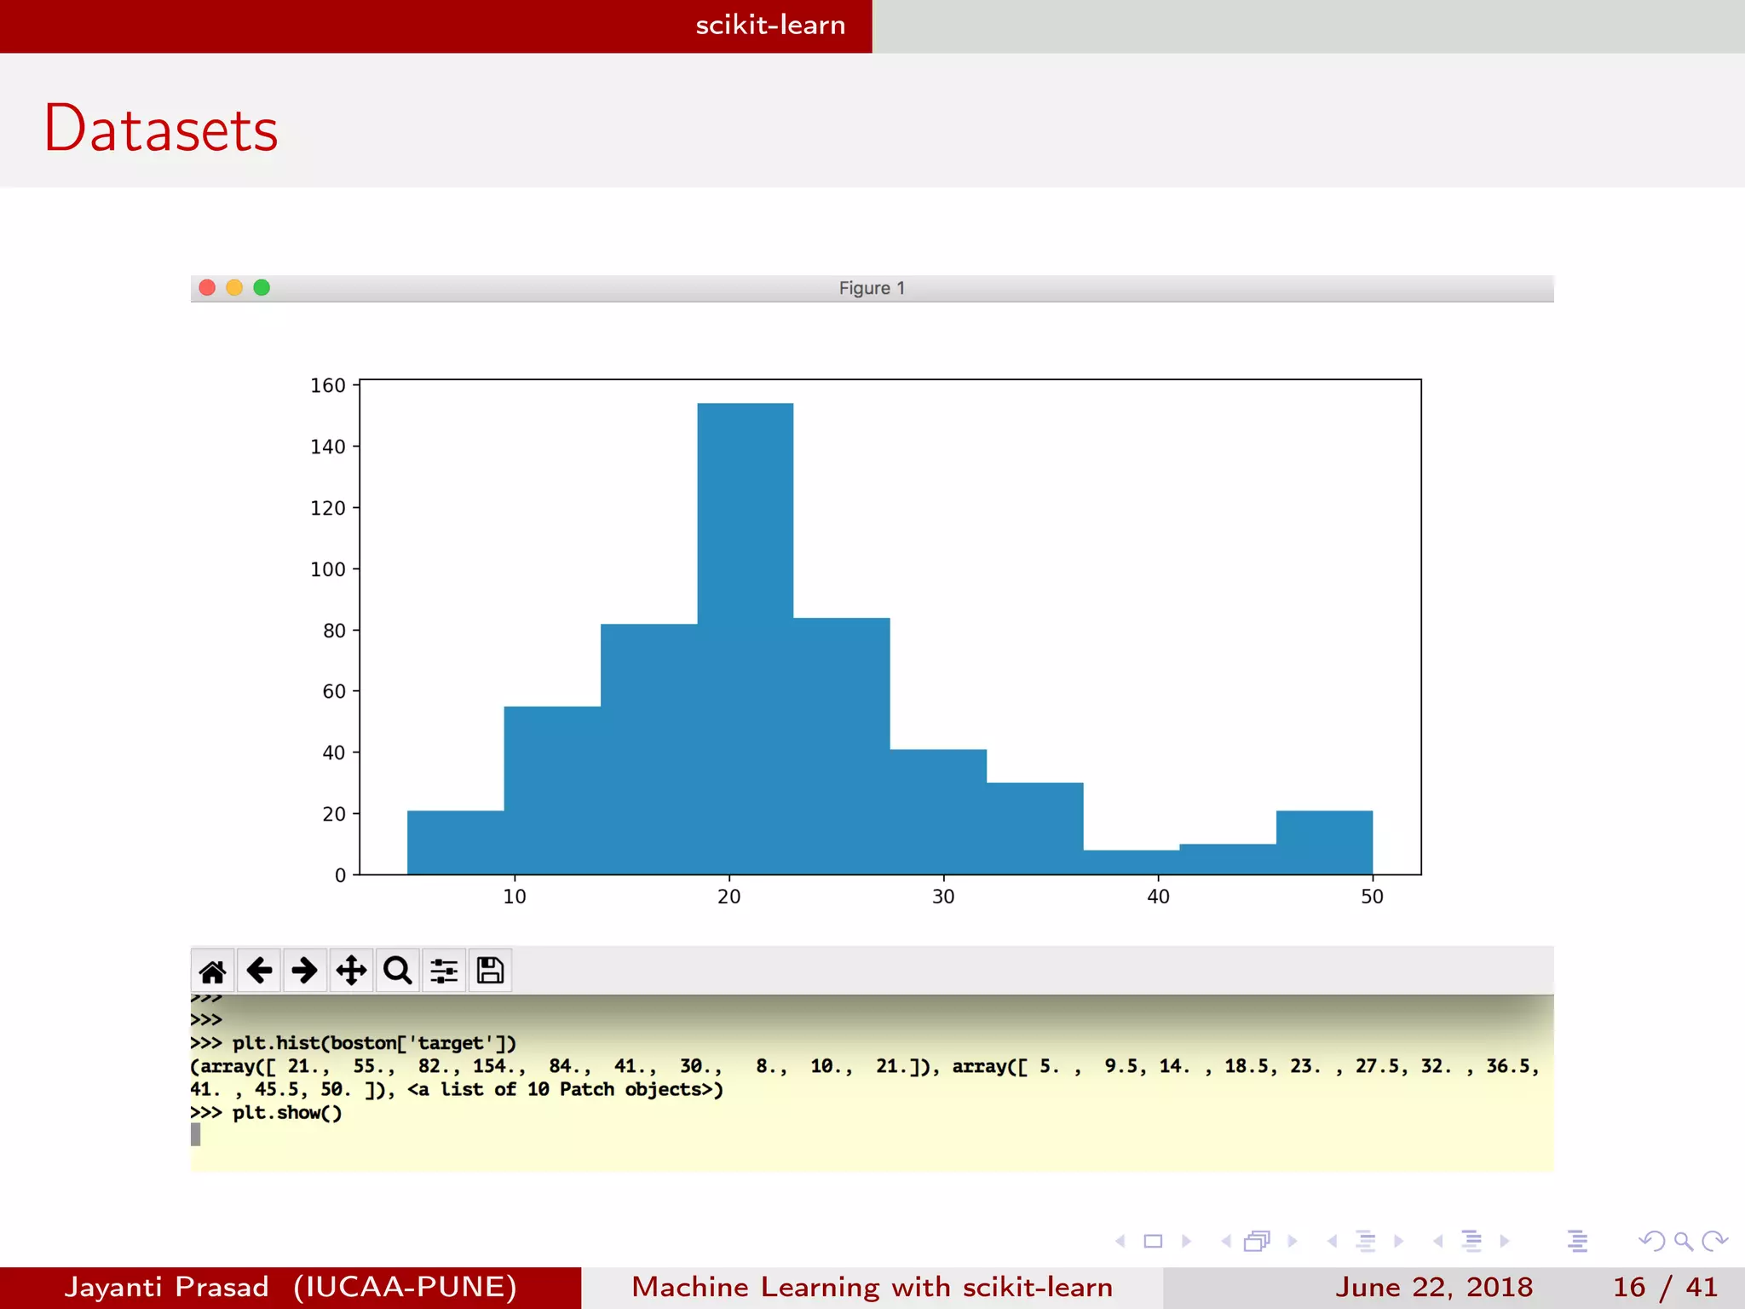The image size is (1745, 1309).
Task: Click the standalone presentation lines icon
Action: pyautogui.click(x=1577, y=1241)
